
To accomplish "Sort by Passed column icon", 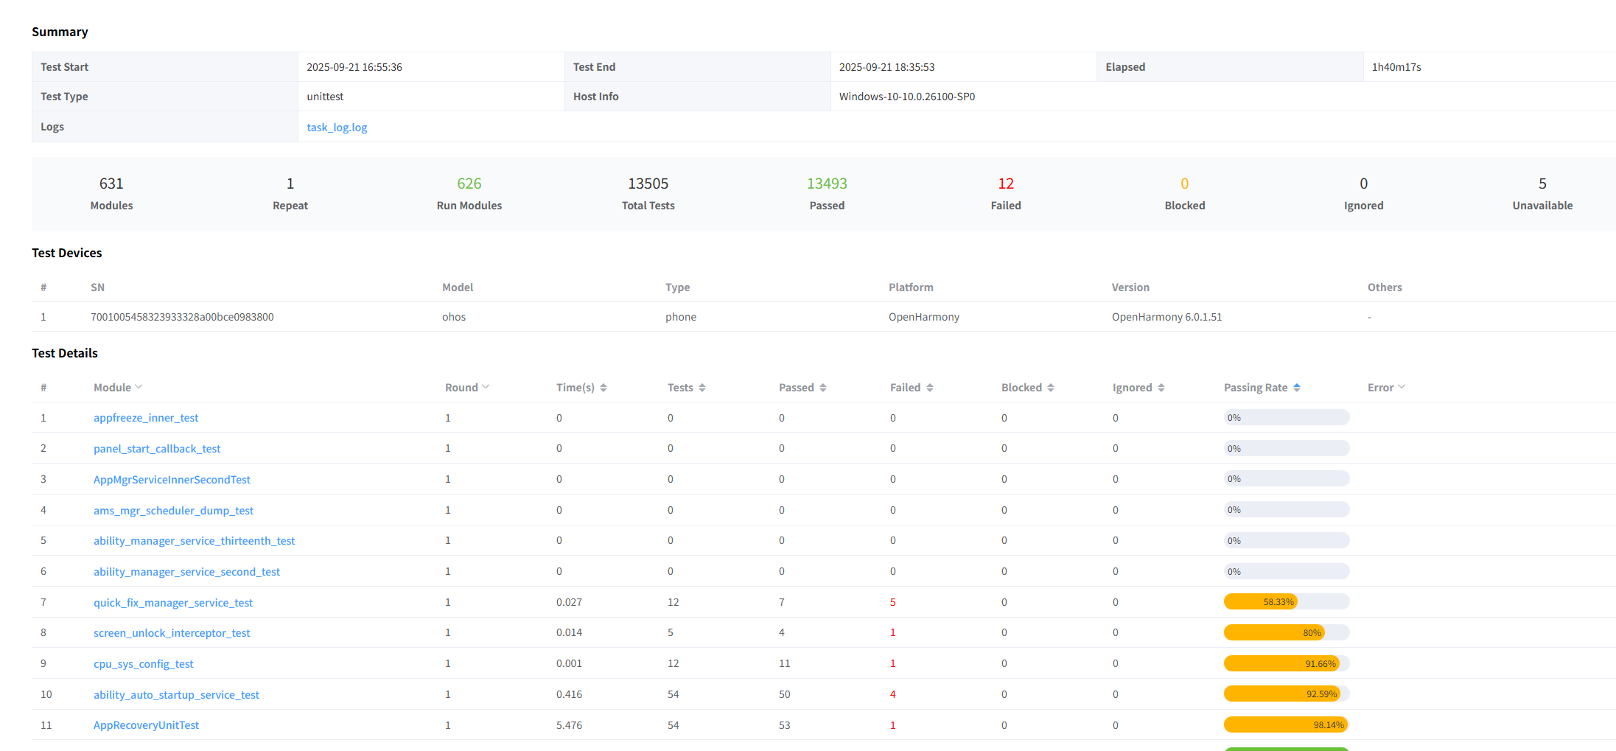I will 823,388.
